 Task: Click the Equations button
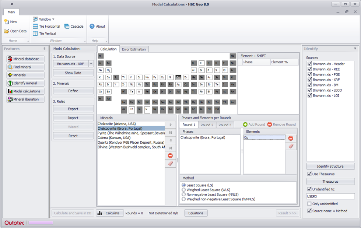click(x=196, y=213)
